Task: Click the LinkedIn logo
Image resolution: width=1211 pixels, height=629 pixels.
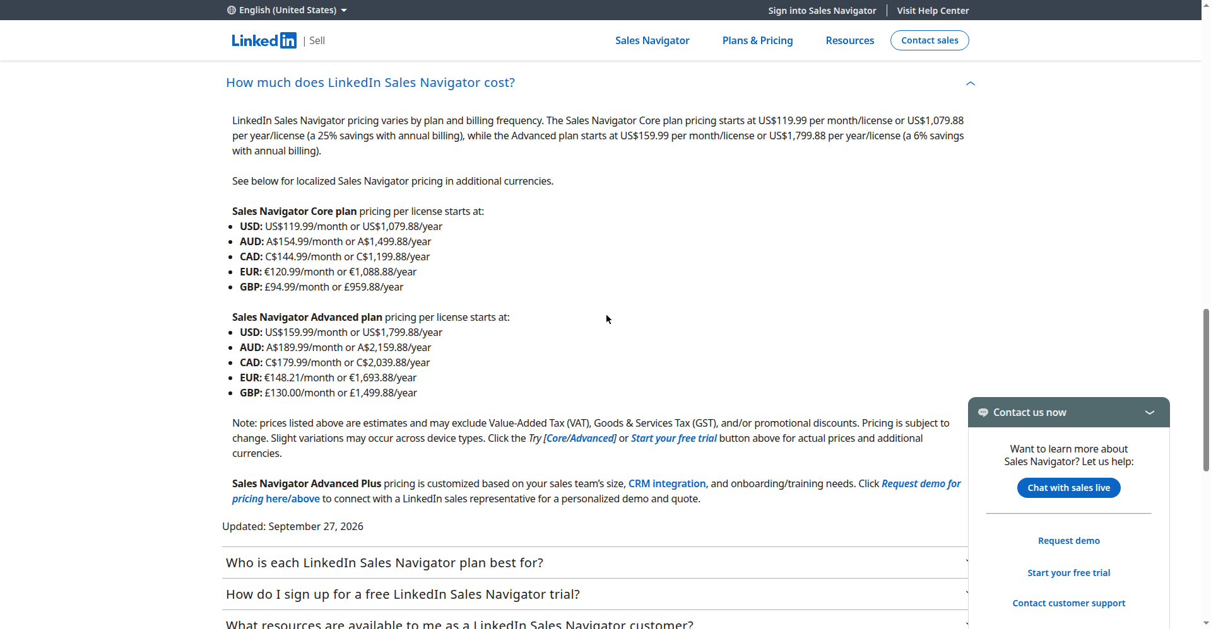Action: point(264,40)
